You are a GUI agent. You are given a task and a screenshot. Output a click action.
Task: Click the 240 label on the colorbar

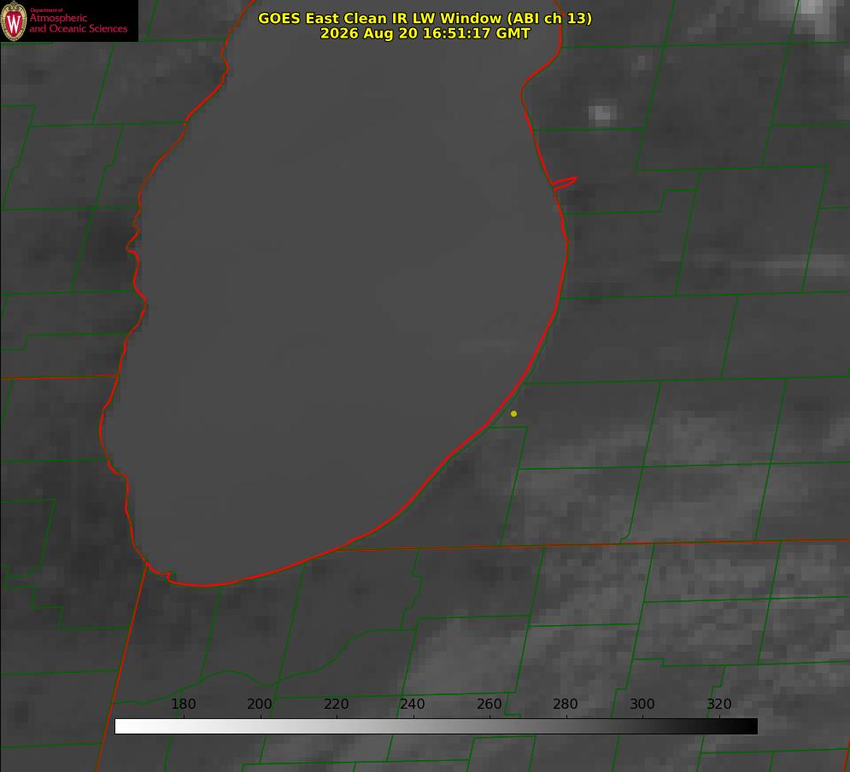pos(413,704)
